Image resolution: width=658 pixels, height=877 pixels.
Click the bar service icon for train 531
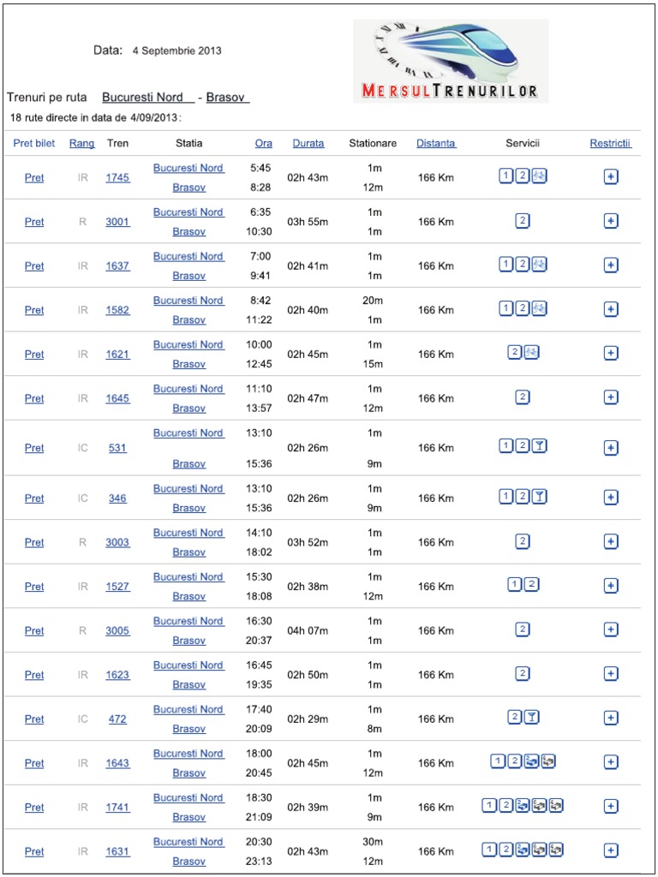tap(539, 446)
